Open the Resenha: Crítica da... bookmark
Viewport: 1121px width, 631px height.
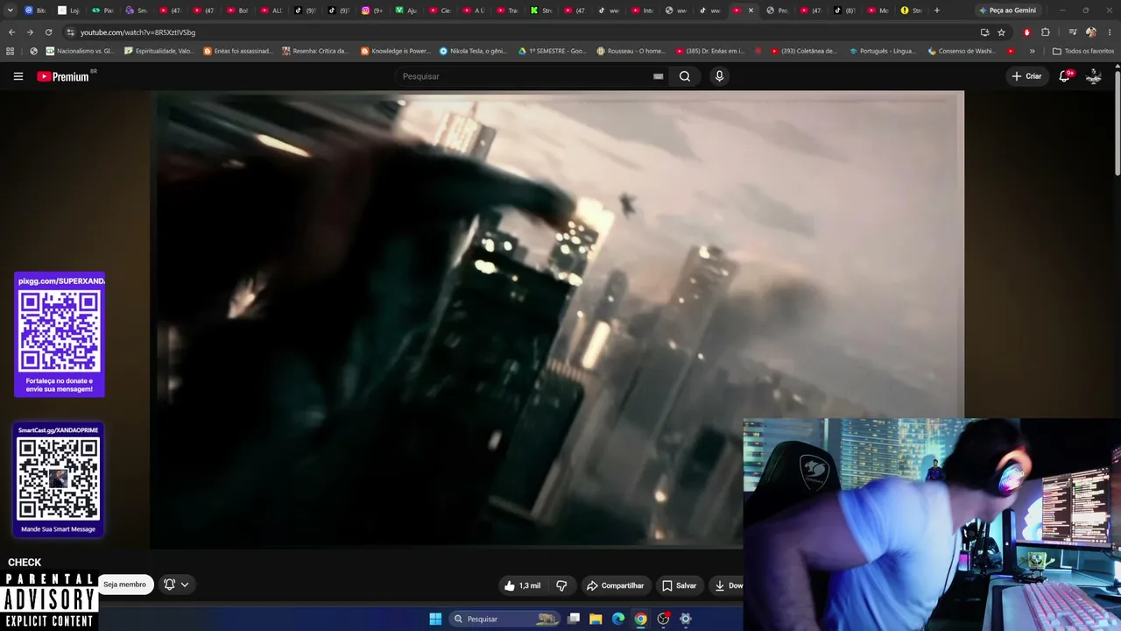coord(315,51)
